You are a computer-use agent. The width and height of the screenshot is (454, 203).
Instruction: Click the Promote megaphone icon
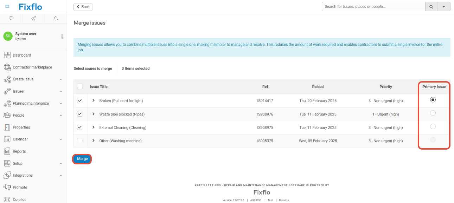(x=7, y=187)
